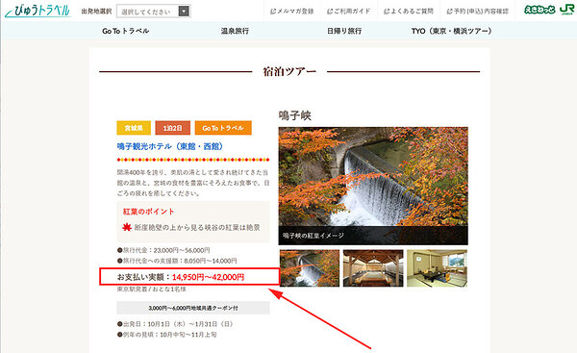Viewport: 577px width, 353px height.
Task: Open 予約(申込)内容確認 link
Action: coord(478,12)
